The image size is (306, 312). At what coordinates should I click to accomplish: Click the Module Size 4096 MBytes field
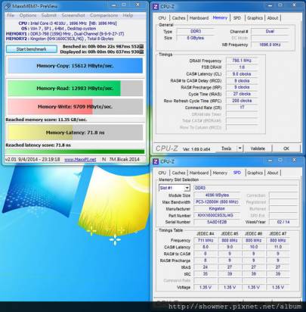pos(217,195)
